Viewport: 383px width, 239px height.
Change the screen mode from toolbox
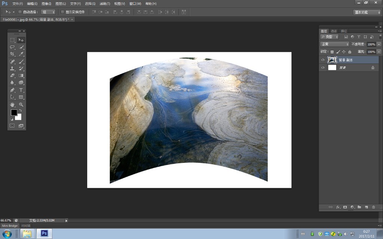pyautogui.click(x=21, y=125)
